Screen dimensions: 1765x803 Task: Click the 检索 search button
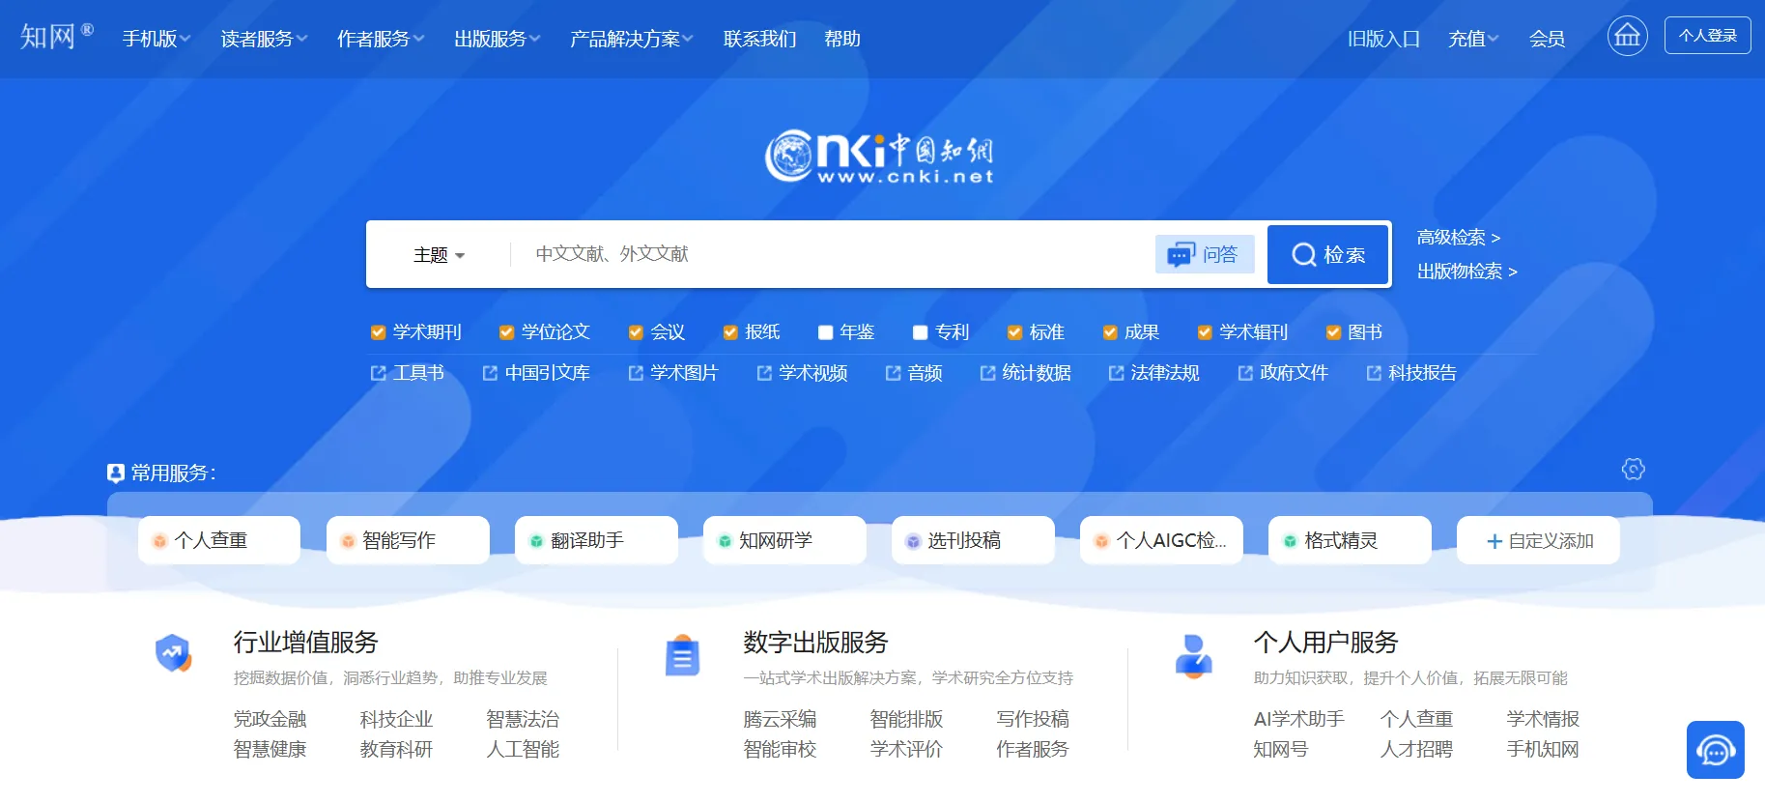pyautogui.click(x=1328, y=254)
